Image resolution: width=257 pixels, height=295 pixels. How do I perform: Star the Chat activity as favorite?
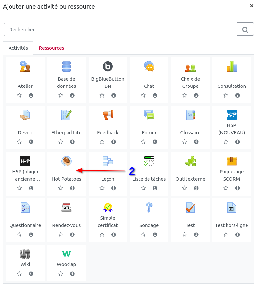(x=143, y=95)
